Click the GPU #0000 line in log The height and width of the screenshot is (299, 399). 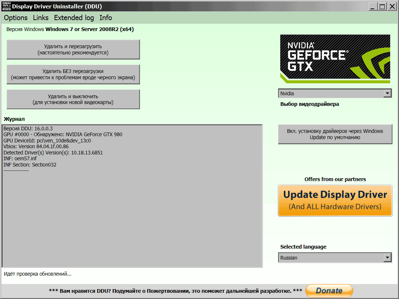pos(63,134)
